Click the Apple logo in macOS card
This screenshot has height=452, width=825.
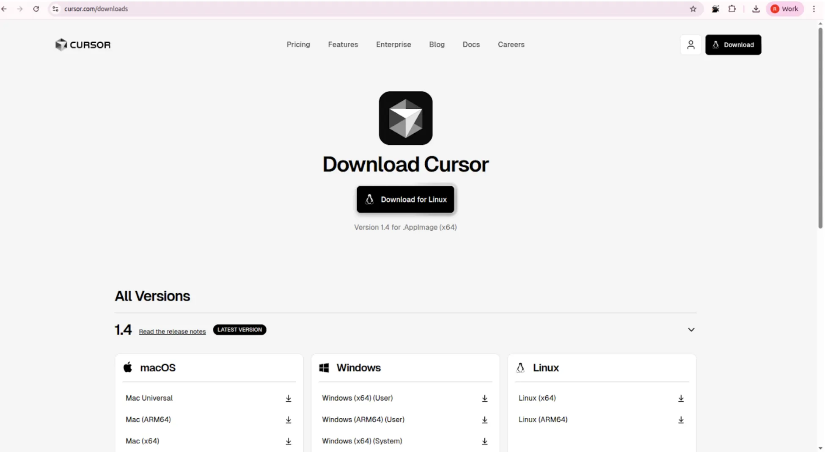pyautogui.click(x=128, y=367)
